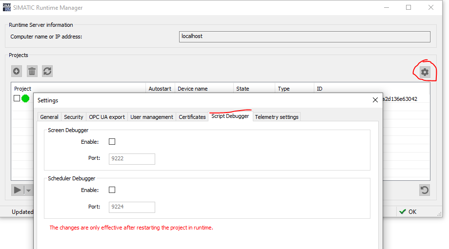The image size is (449, 249).
Task: Click the Start project play icon
Action: tap(18, 190)
